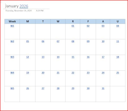Open the day 15 link

click(x=73, y=57)
